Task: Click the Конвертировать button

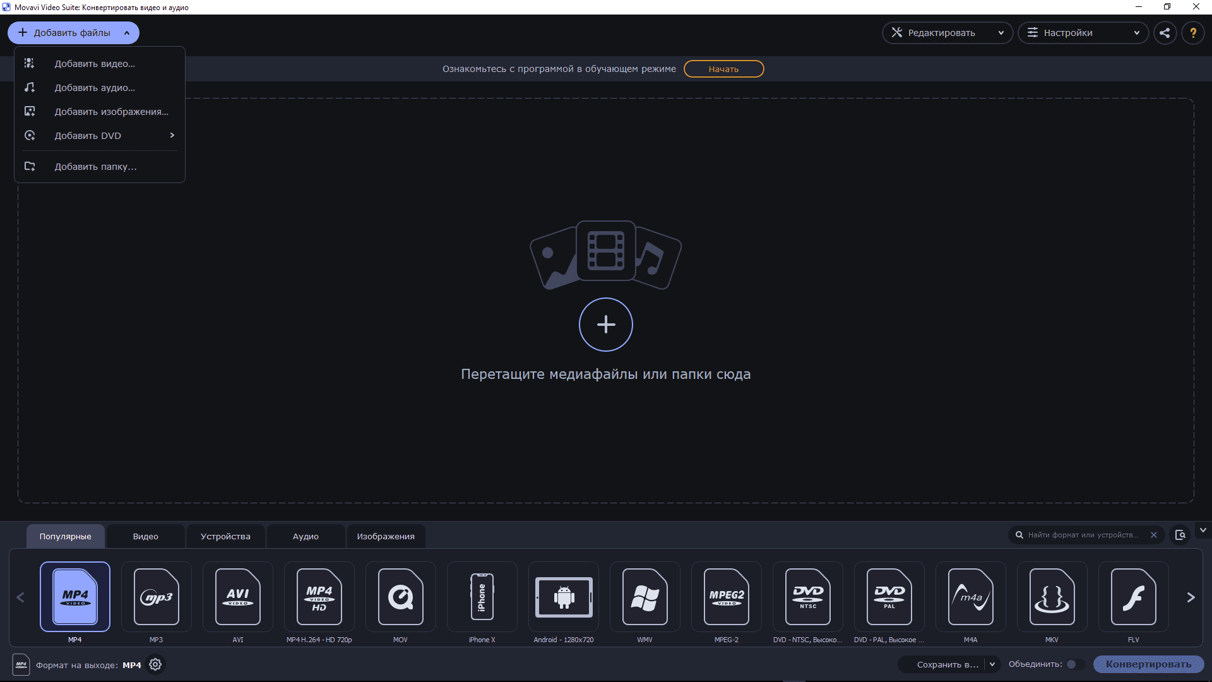Action: coord(1148,664)
